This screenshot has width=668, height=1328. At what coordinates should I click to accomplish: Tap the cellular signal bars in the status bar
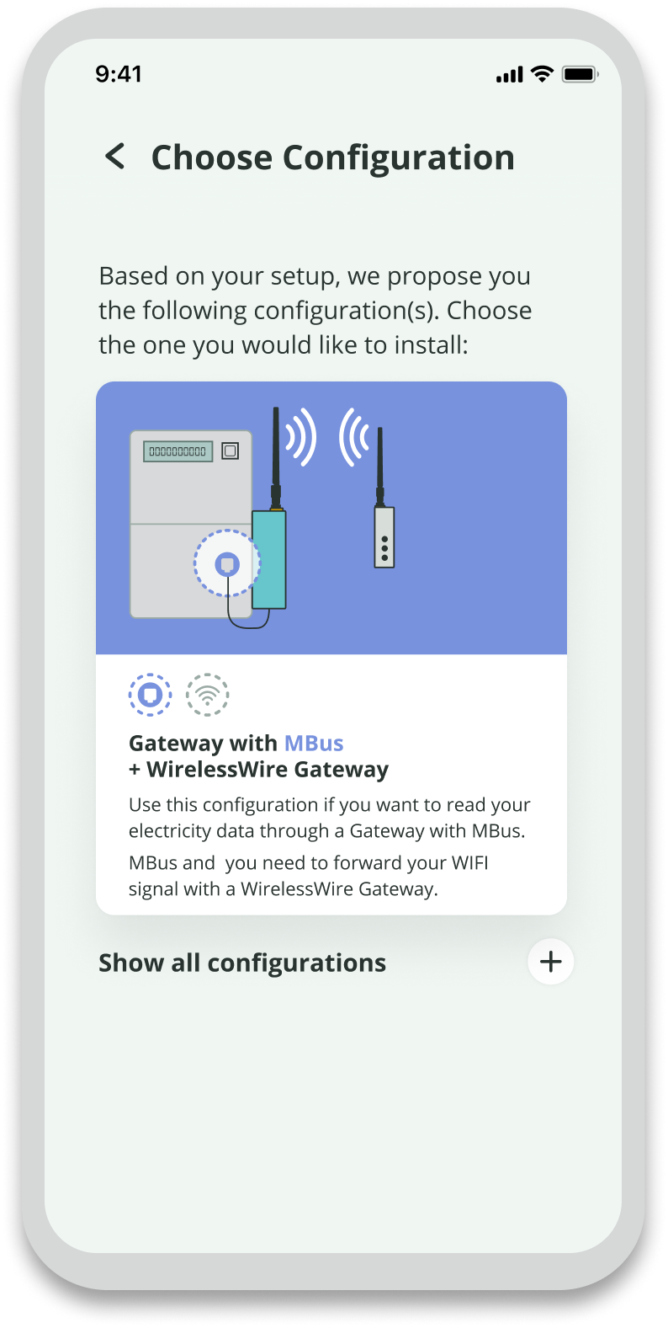[x=510, y=75]
